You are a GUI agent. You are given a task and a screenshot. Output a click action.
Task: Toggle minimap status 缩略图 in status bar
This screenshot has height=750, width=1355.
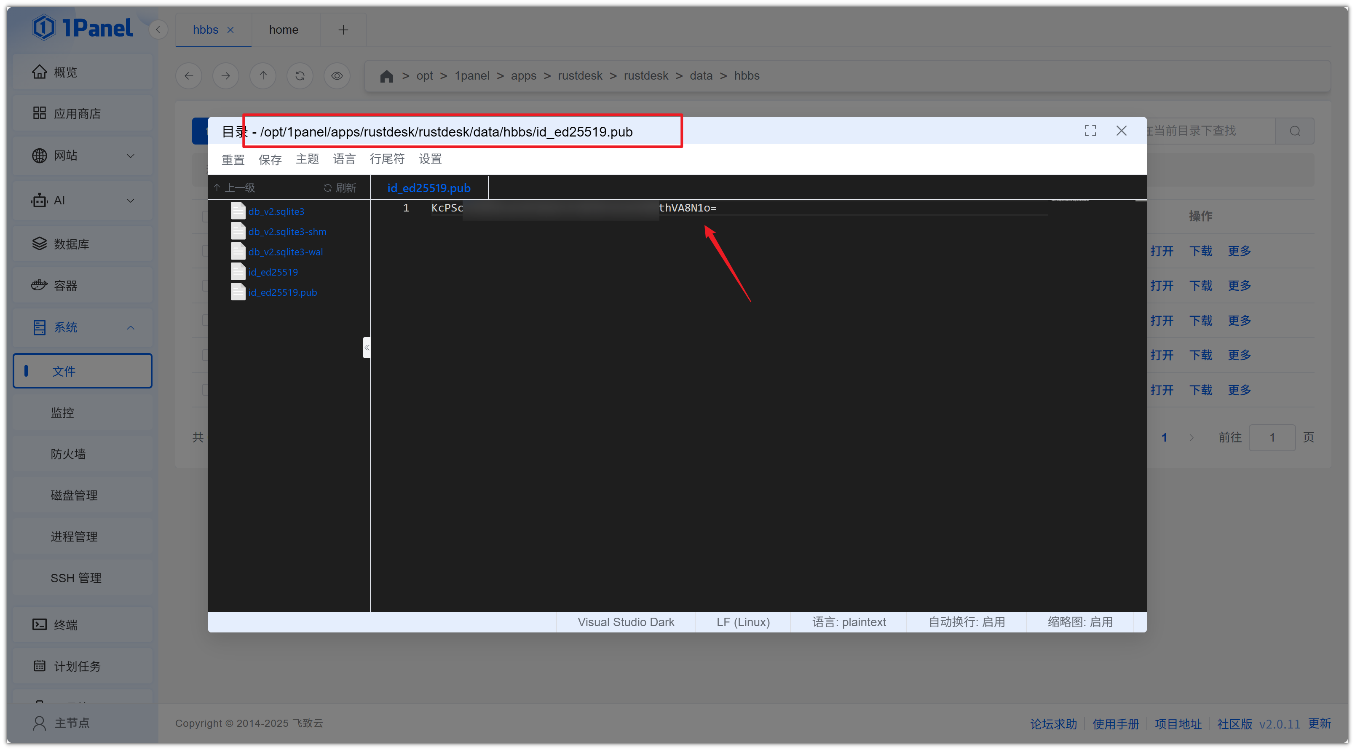(x=1080, y=621)
